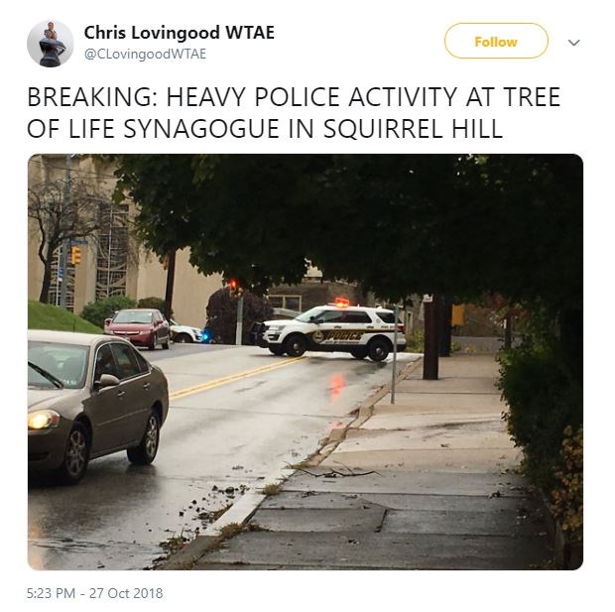This screenshot has height=612, width=615.
Task: Click the red parked car in photo
Action: [x=137, y=328]
